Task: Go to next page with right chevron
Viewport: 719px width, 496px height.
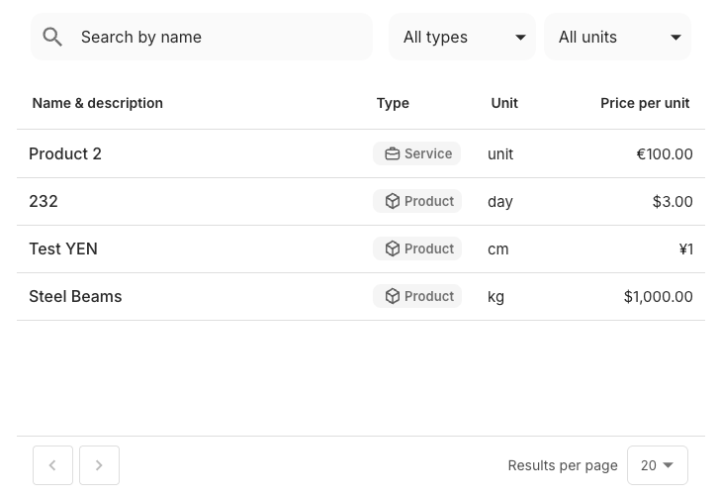Action: click(x=99, y=465)
